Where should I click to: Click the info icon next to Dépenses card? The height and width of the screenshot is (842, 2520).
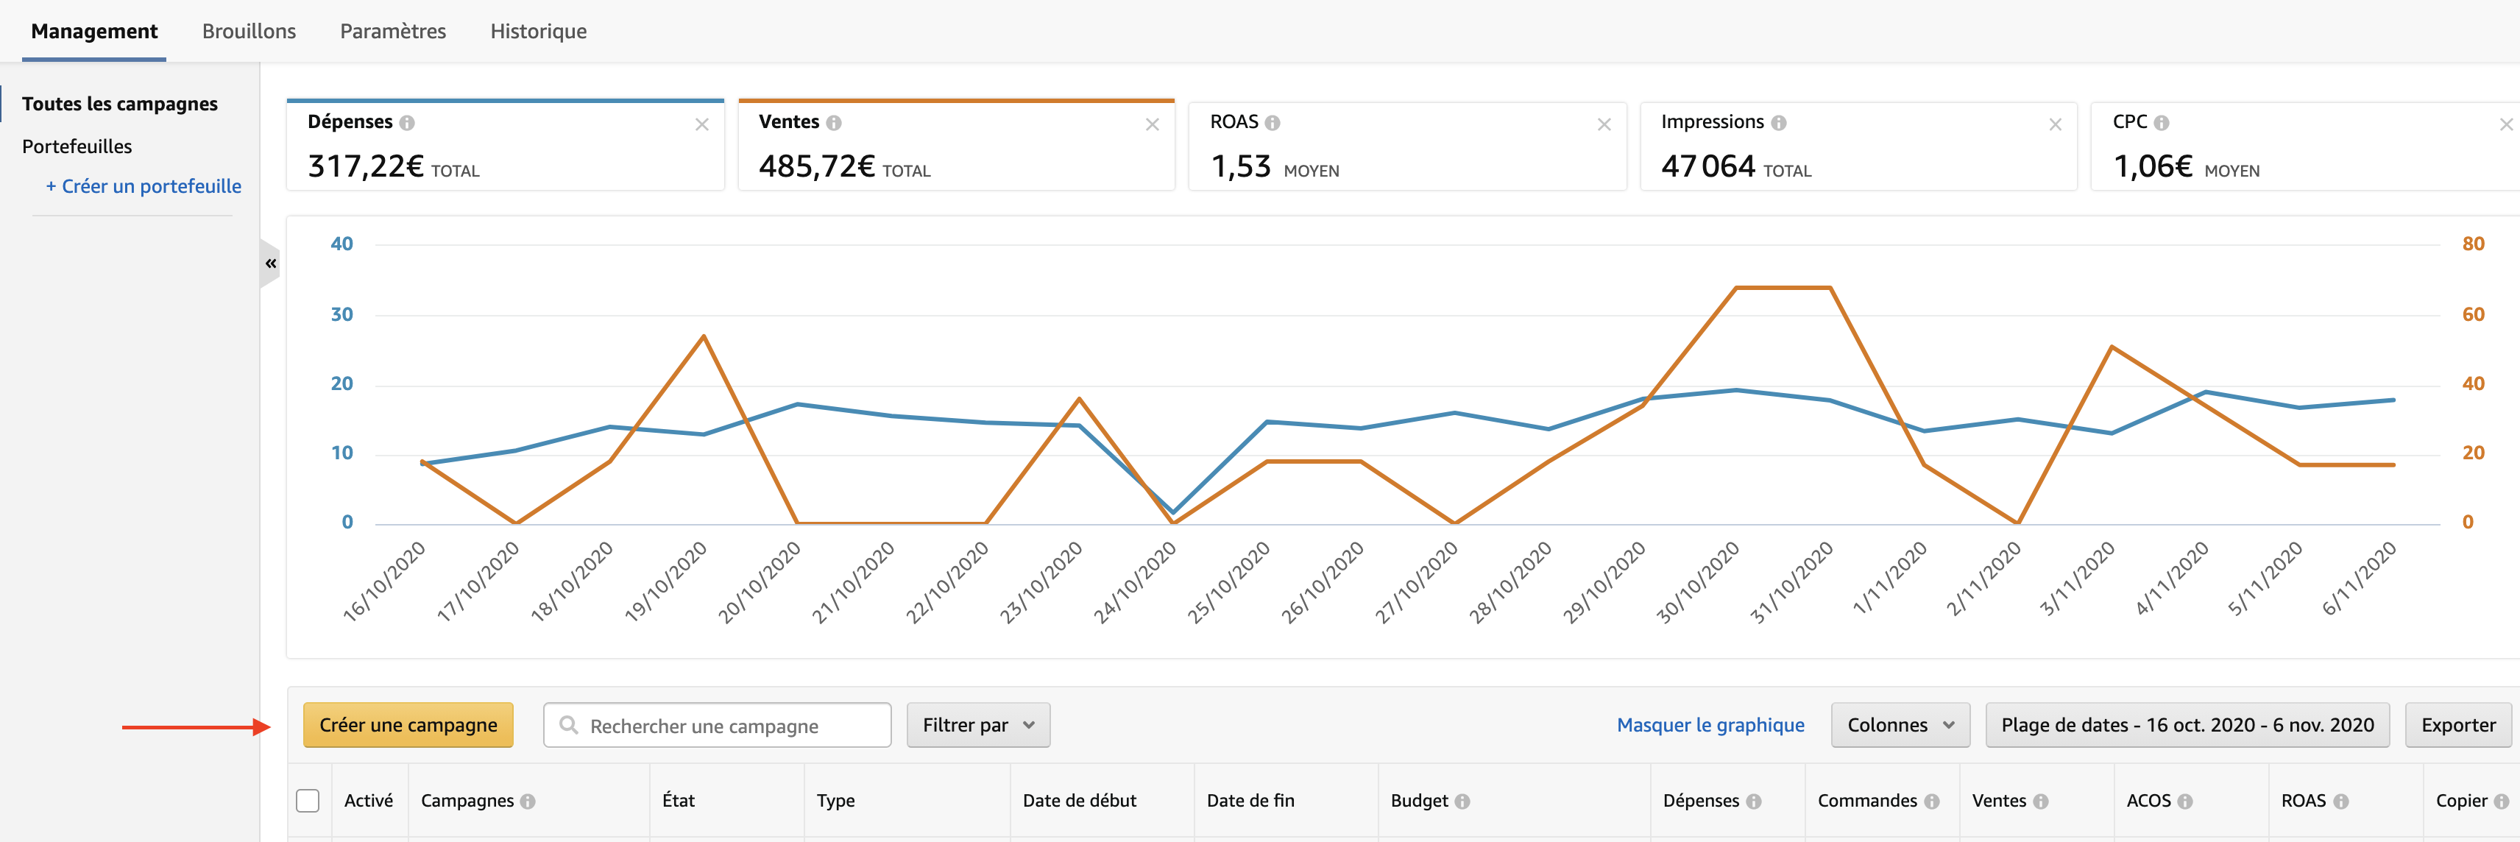[407, 123]
